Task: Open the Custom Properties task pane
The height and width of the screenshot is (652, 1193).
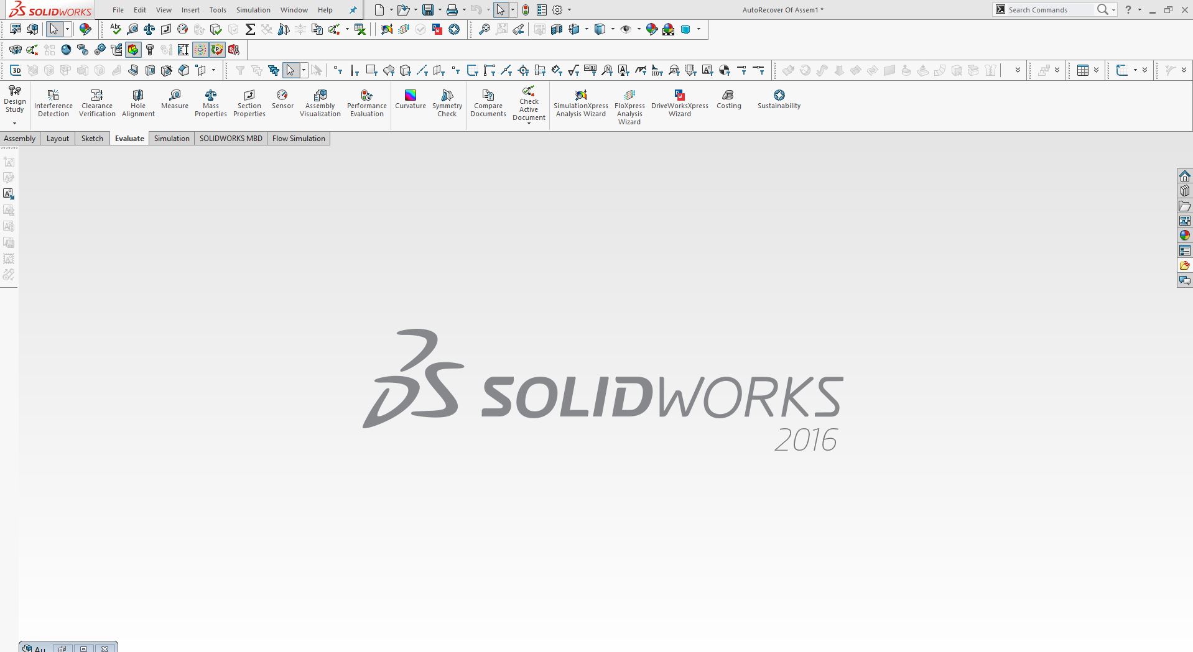Action: pos(1185,250)
